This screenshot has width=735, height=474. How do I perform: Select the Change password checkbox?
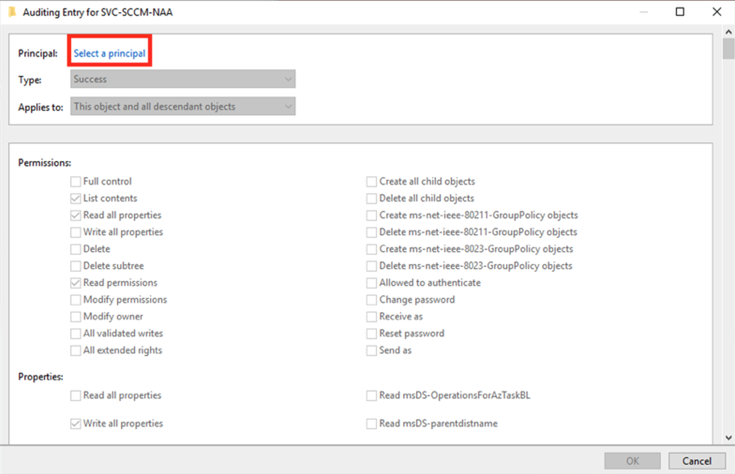point(372,300)
